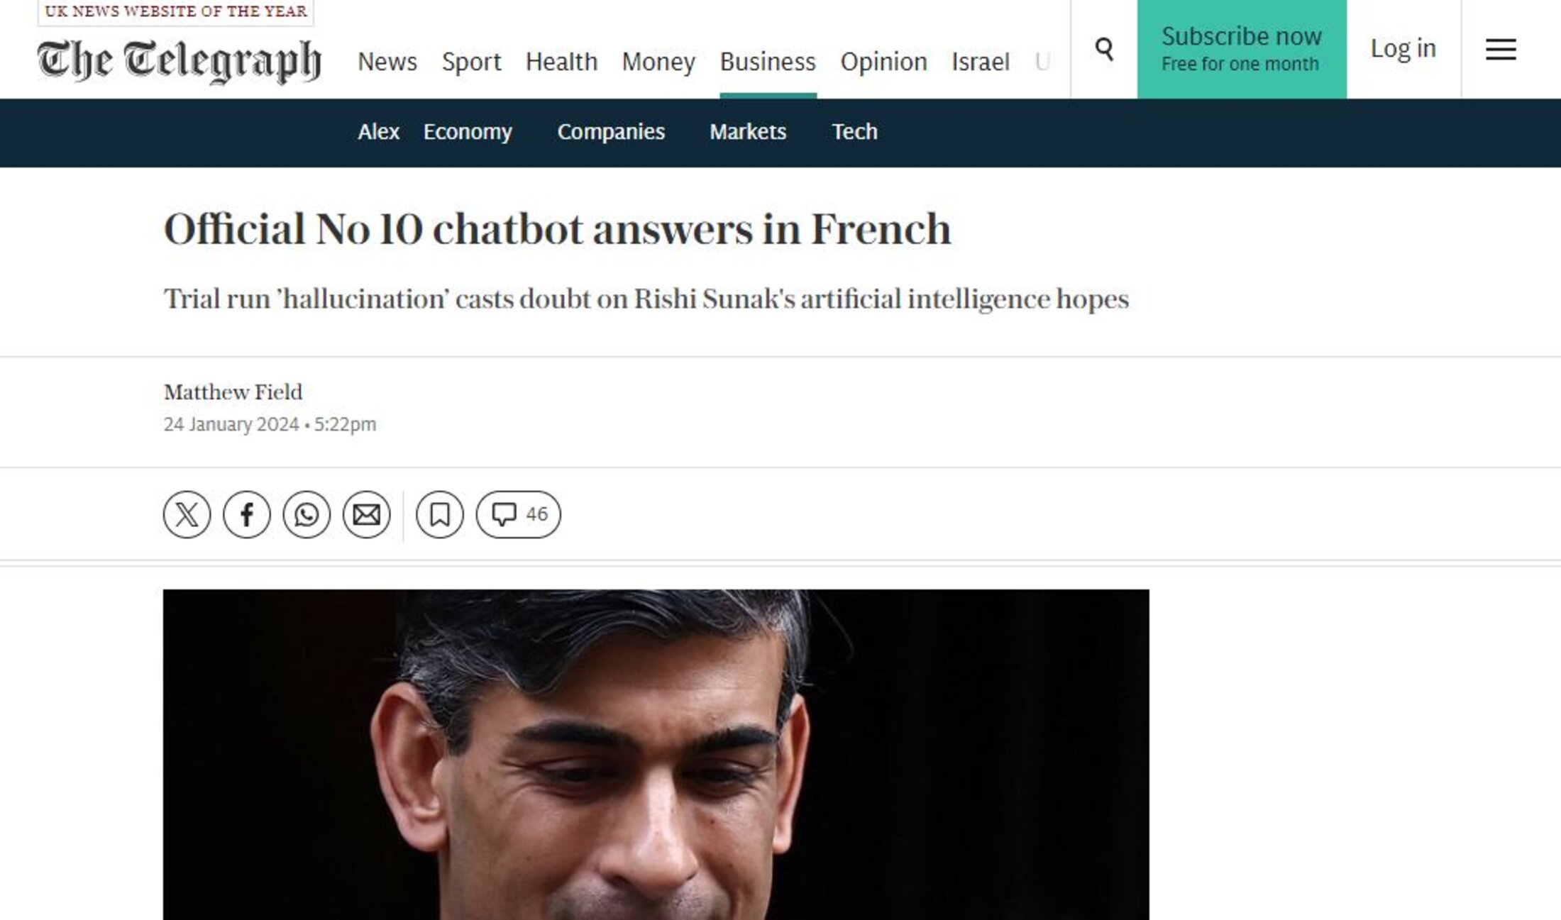Open the Money section
This screenshot has width=1561, height=920.
pos(658,62)
